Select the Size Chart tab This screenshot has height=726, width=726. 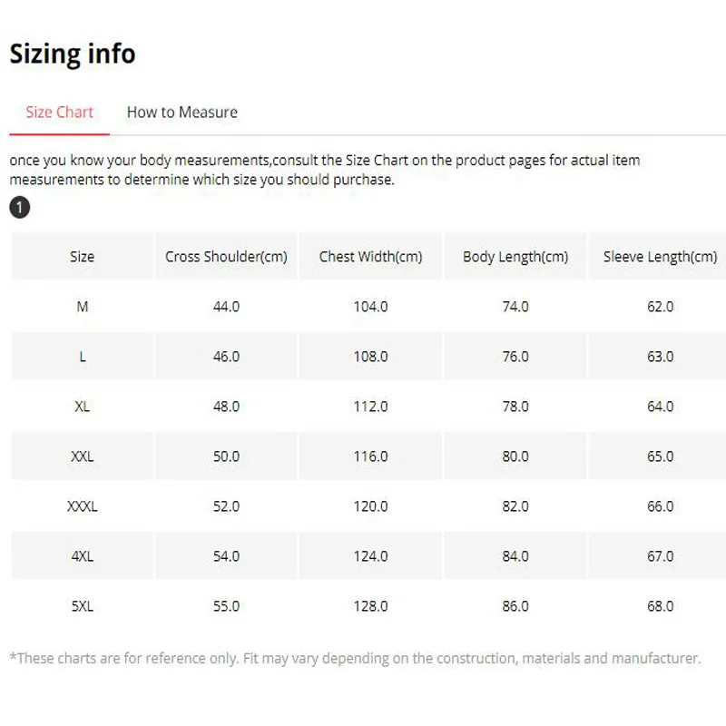tap(59, 112)
